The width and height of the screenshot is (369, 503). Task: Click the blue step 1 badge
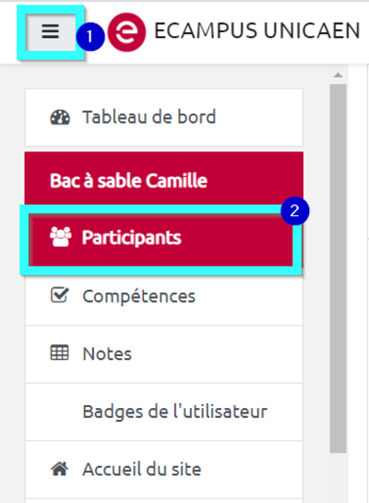click(90, 37)
